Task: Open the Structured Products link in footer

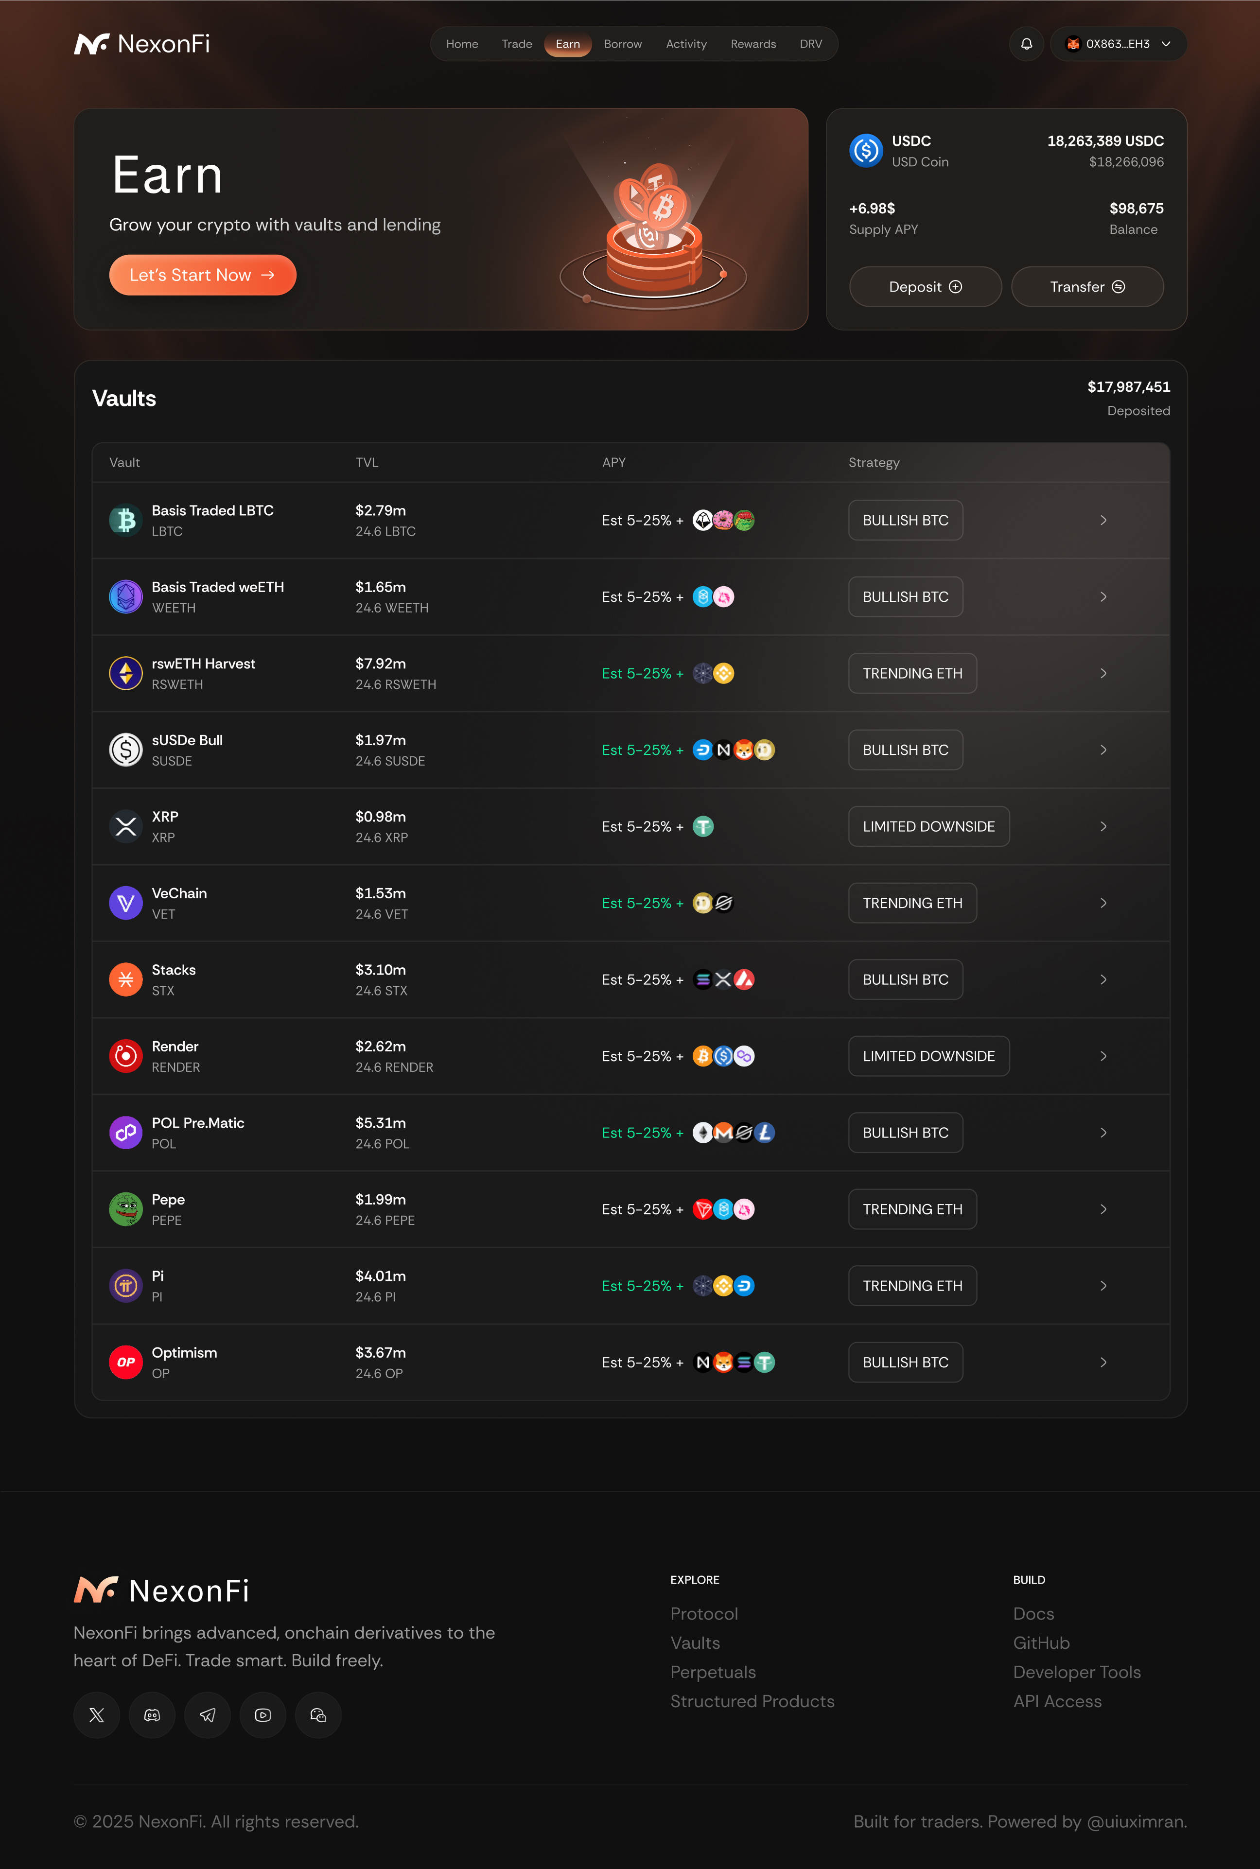Action: [752, 1701]
